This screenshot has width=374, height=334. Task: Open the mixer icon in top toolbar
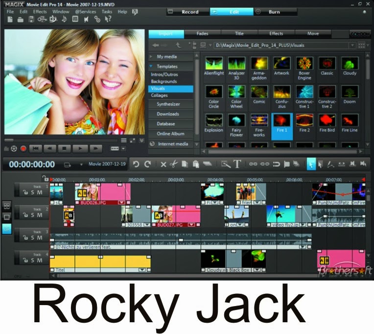click(x=75, y=19)
